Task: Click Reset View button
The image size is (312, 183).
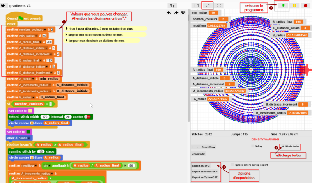Action: tap(208, 147)
